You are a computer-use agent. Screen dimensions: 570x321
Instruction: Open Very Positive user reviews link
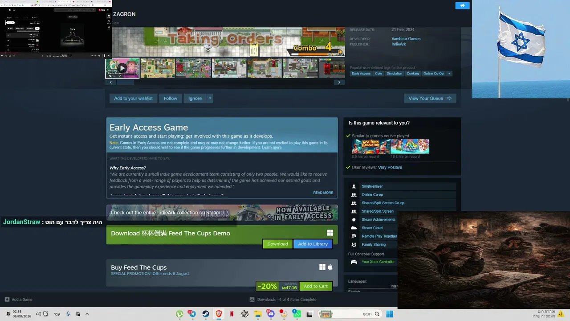[390, 168]
